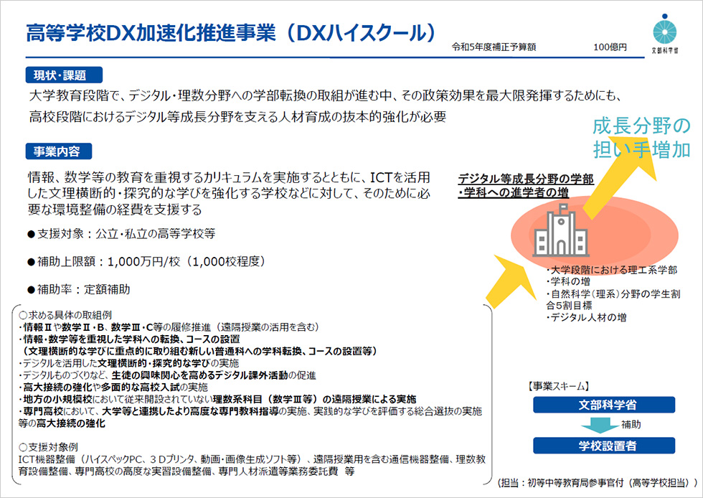Click the text ・学科の増
Image resolution: width=703 pixels, height=498 pixels.
[x=568, y=282]
